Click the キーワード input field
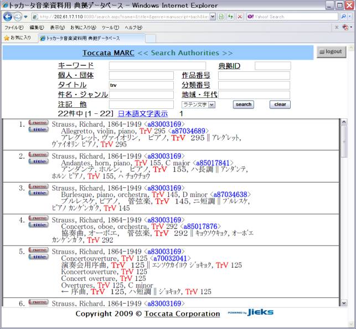 coord(157,66)
